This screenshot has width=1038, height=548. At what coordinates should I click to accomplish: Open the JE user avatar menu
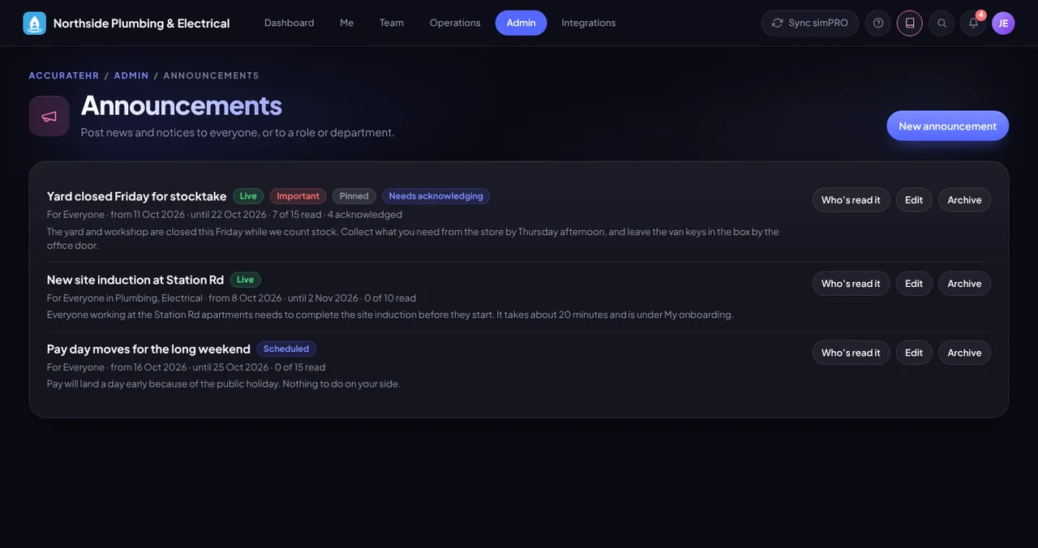coord(1003,24)
